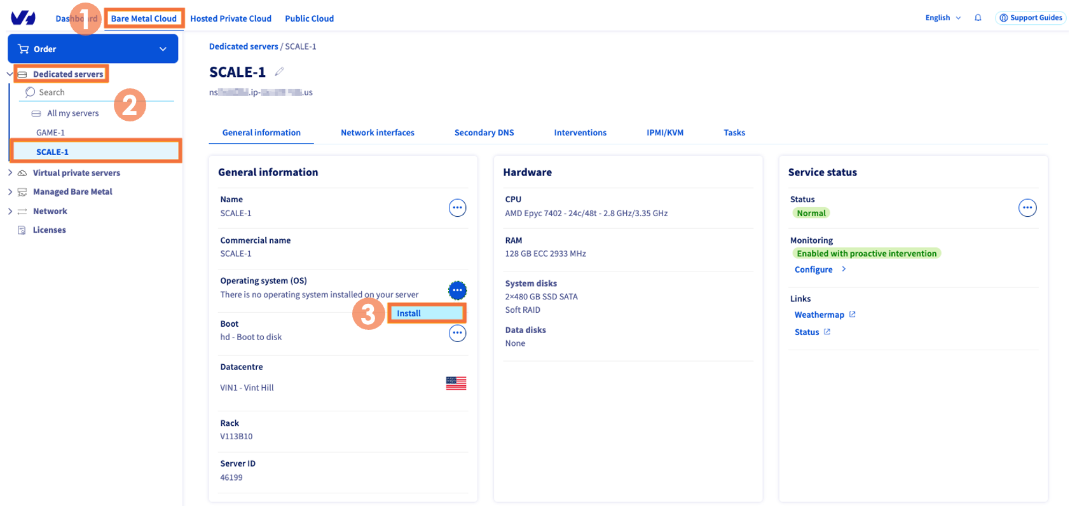Click the Licenses sidebar icon

(x=22, y=230)
